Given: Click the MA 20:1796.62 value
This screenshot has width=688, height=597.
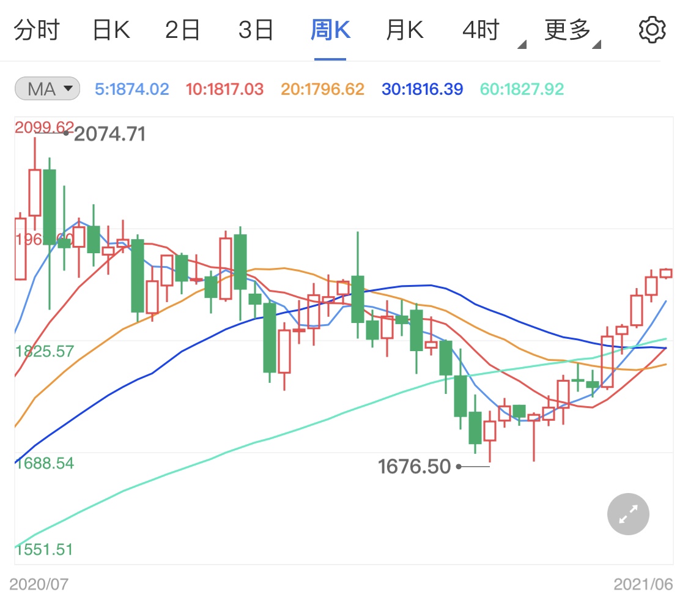Looking at the screenshot, I should click(322, 89).
